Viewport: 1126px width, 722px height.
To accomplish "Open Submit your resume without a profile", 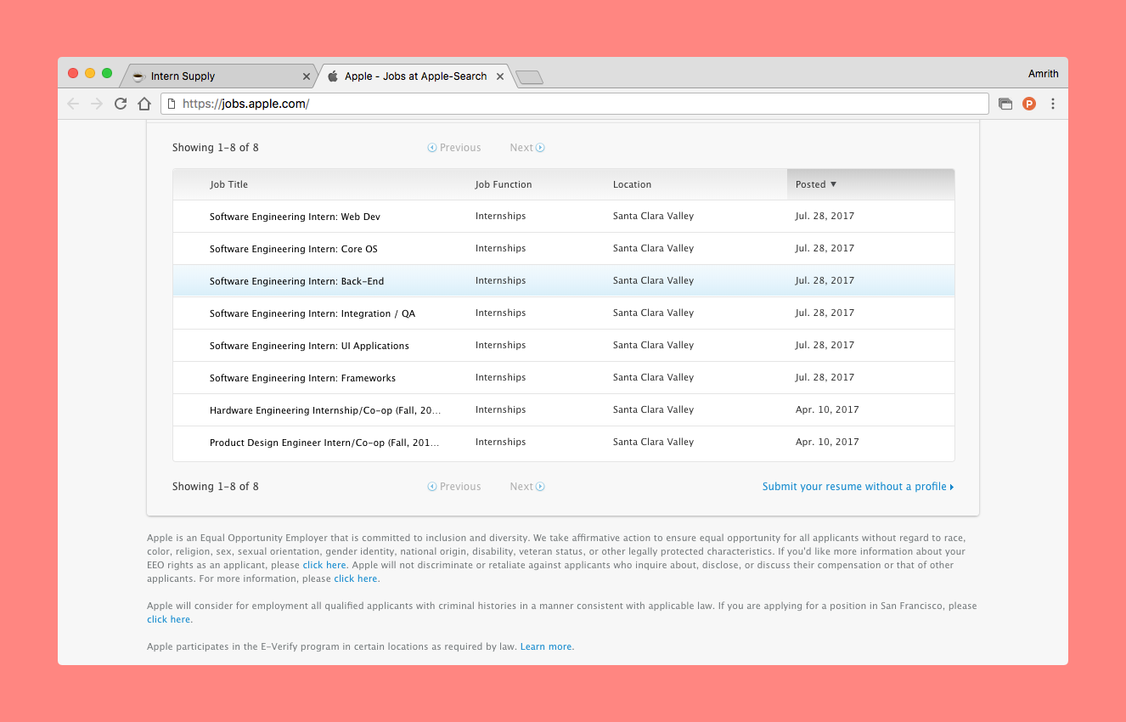I will 858,487.
